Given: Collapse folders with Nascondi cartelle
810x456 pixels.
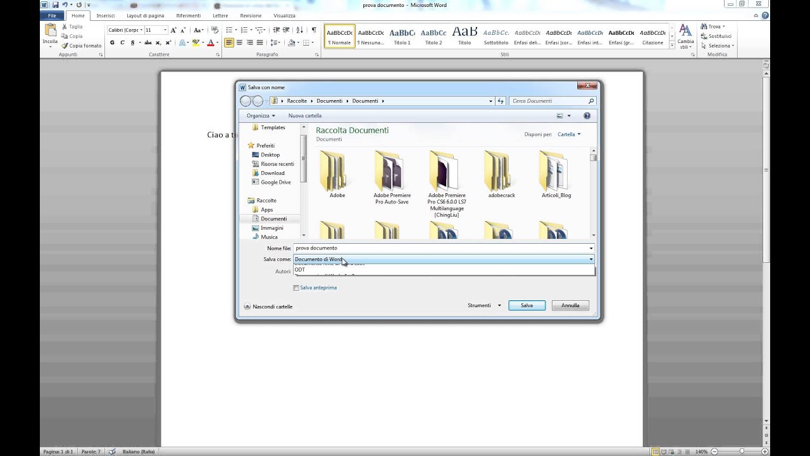Looking at the screenshot, I should click(268, 307).
